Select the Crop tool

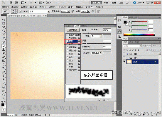click(x=4, y=34)
